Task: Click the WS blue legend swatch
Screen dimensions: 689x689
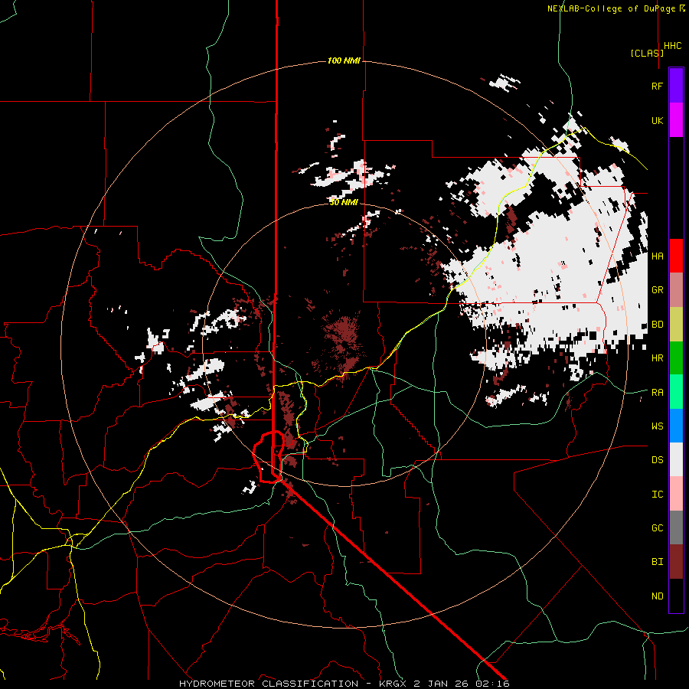Action: (x=676, y=426)
